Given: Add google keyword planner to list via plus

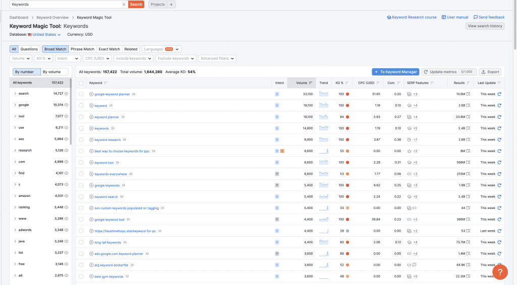Looking at the screenshot, I should click(91, 94).
